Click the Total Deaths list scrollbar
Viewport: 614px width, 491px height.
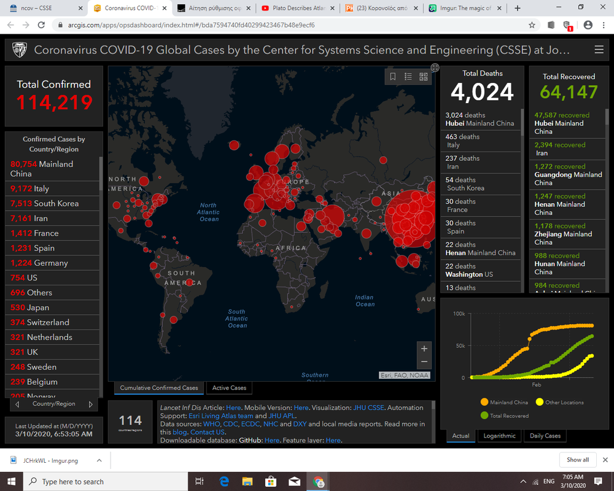click(522, 123)
